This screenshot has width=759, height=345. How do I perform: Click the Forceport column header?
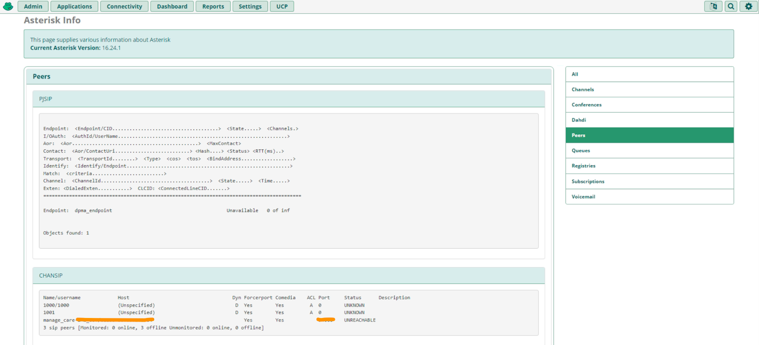tap(258, 298)
